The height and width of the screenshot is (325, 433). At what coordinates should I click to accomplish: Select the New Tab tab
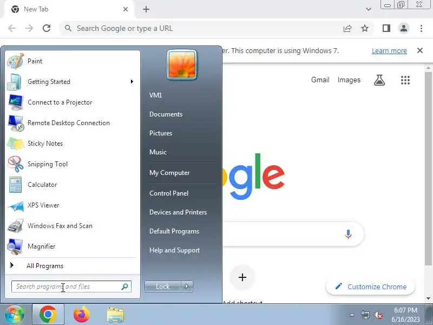(x=69, y=9)
